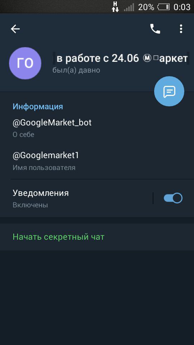Toggle the notifications switch off
The image size is (194, 345).
173,198
